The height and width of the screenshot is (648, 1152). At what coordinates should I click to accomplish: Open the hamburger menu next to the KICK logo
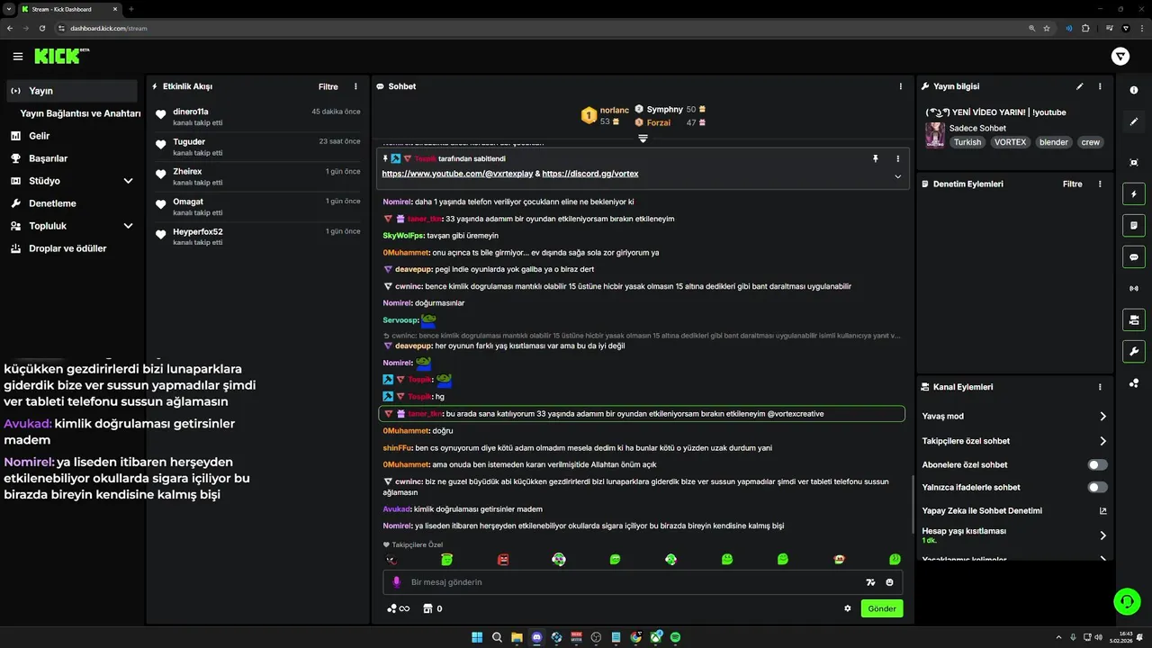[18, 57]
